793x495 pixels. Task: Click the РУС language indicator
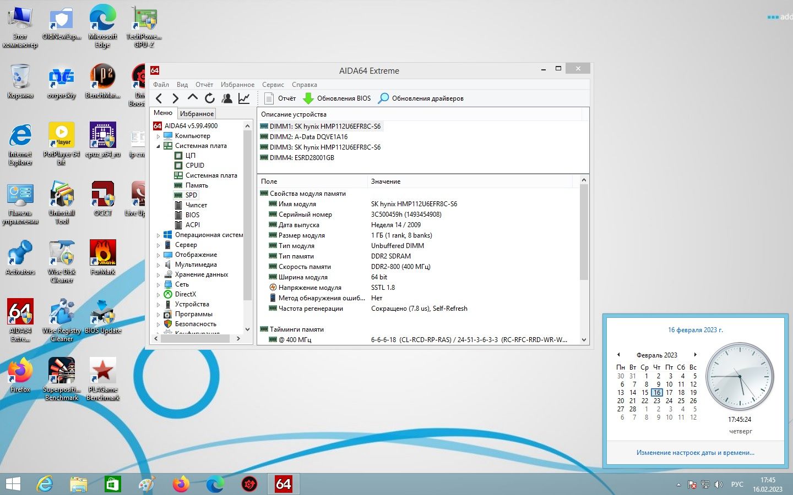[737, 485]
